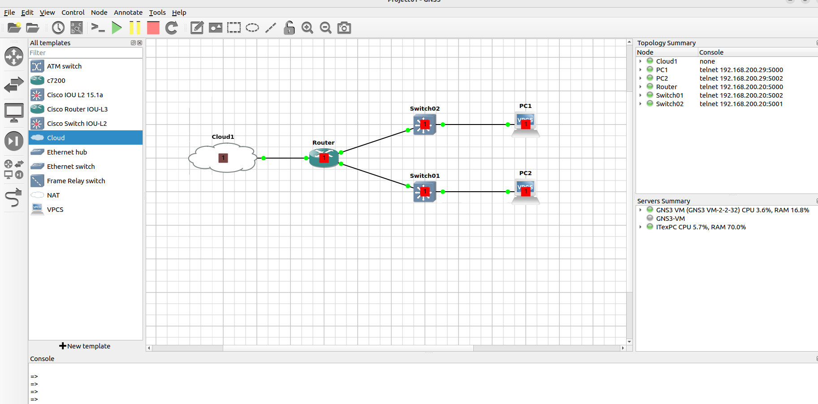Viewport: 818px width, 404px height.
Task: Toggle browse security devices icon
Action: pyautogui.click(x=13, y=141)
